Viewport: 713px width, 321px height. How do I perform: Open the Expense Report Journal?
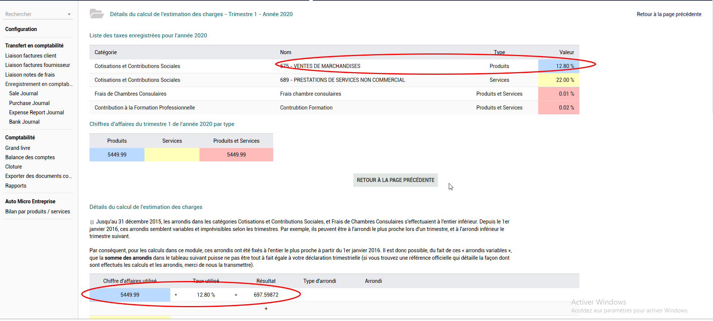click(36, 112)
